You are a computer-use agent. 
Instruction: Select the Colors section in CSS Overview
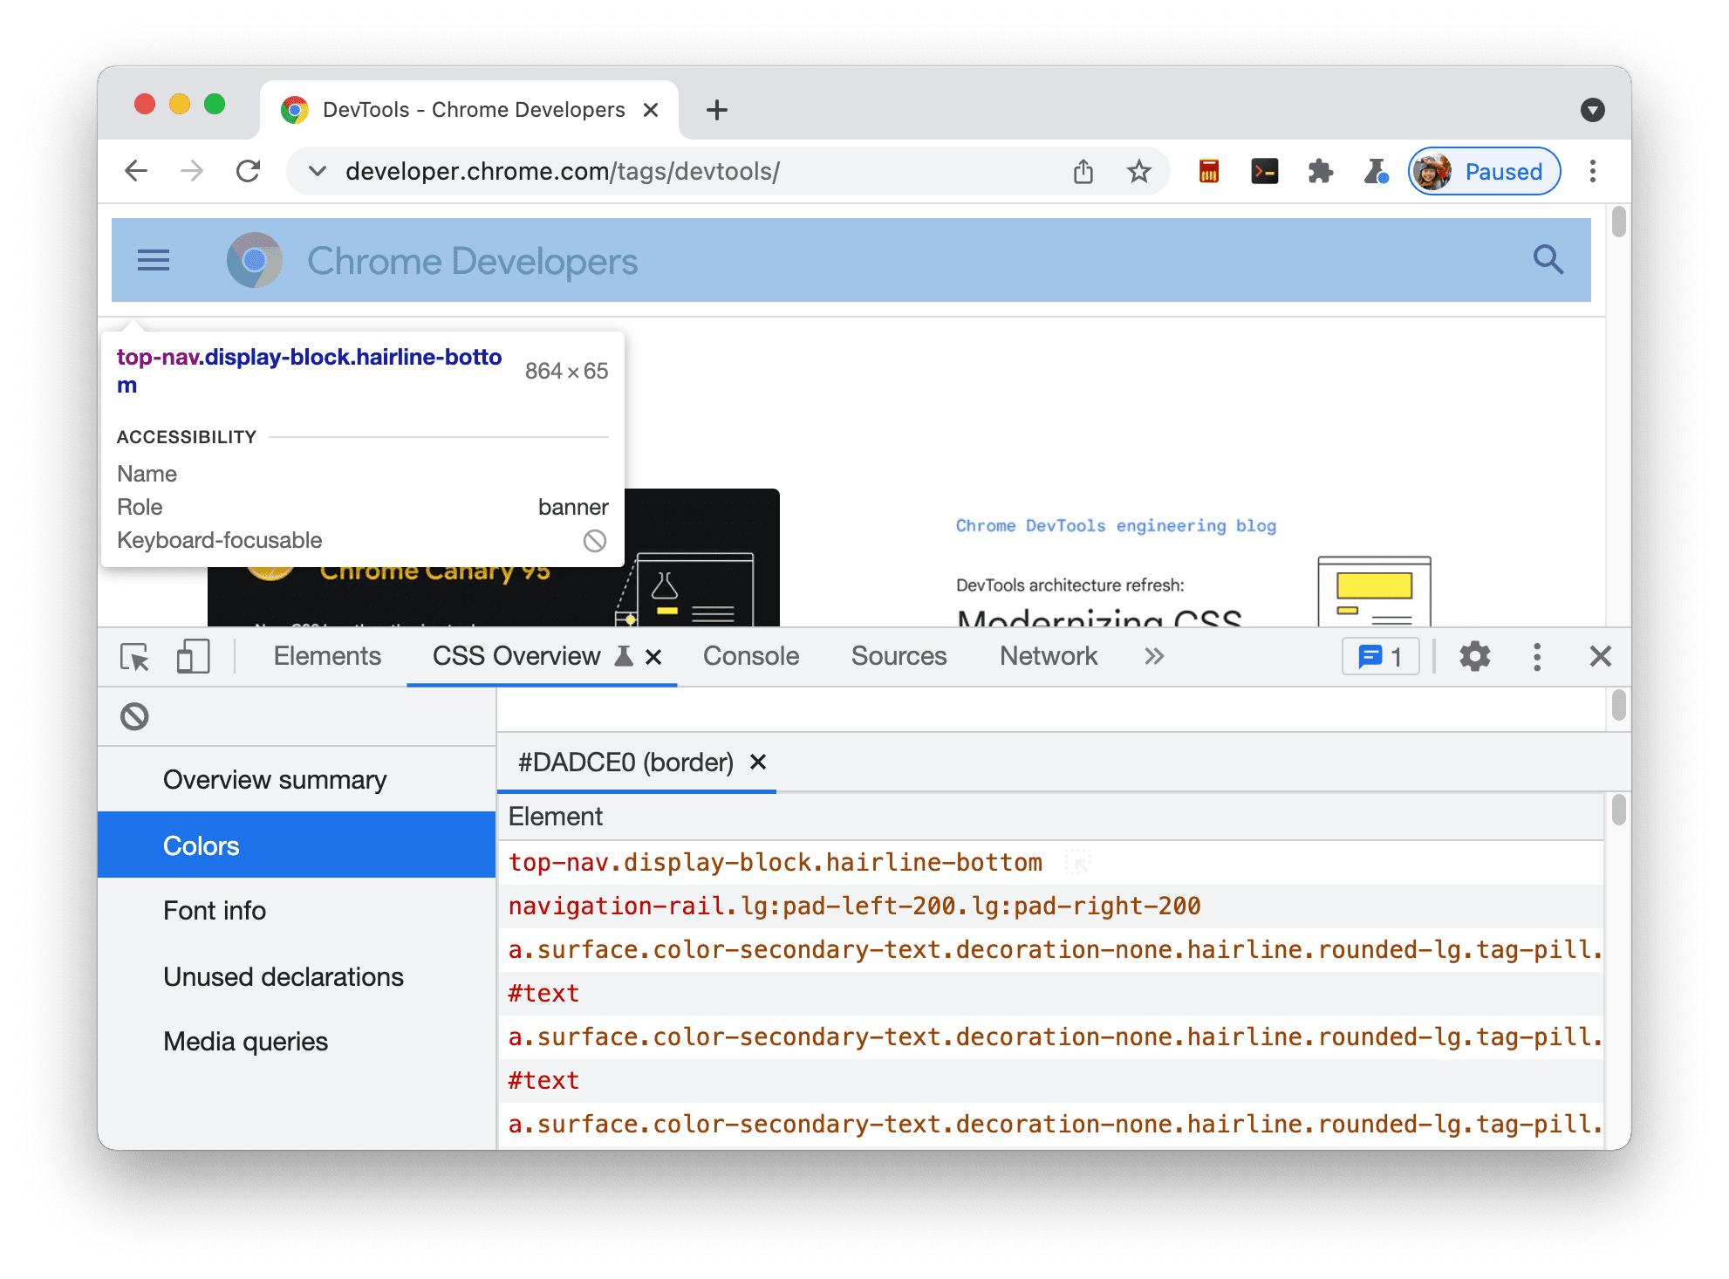click(200, 844)
